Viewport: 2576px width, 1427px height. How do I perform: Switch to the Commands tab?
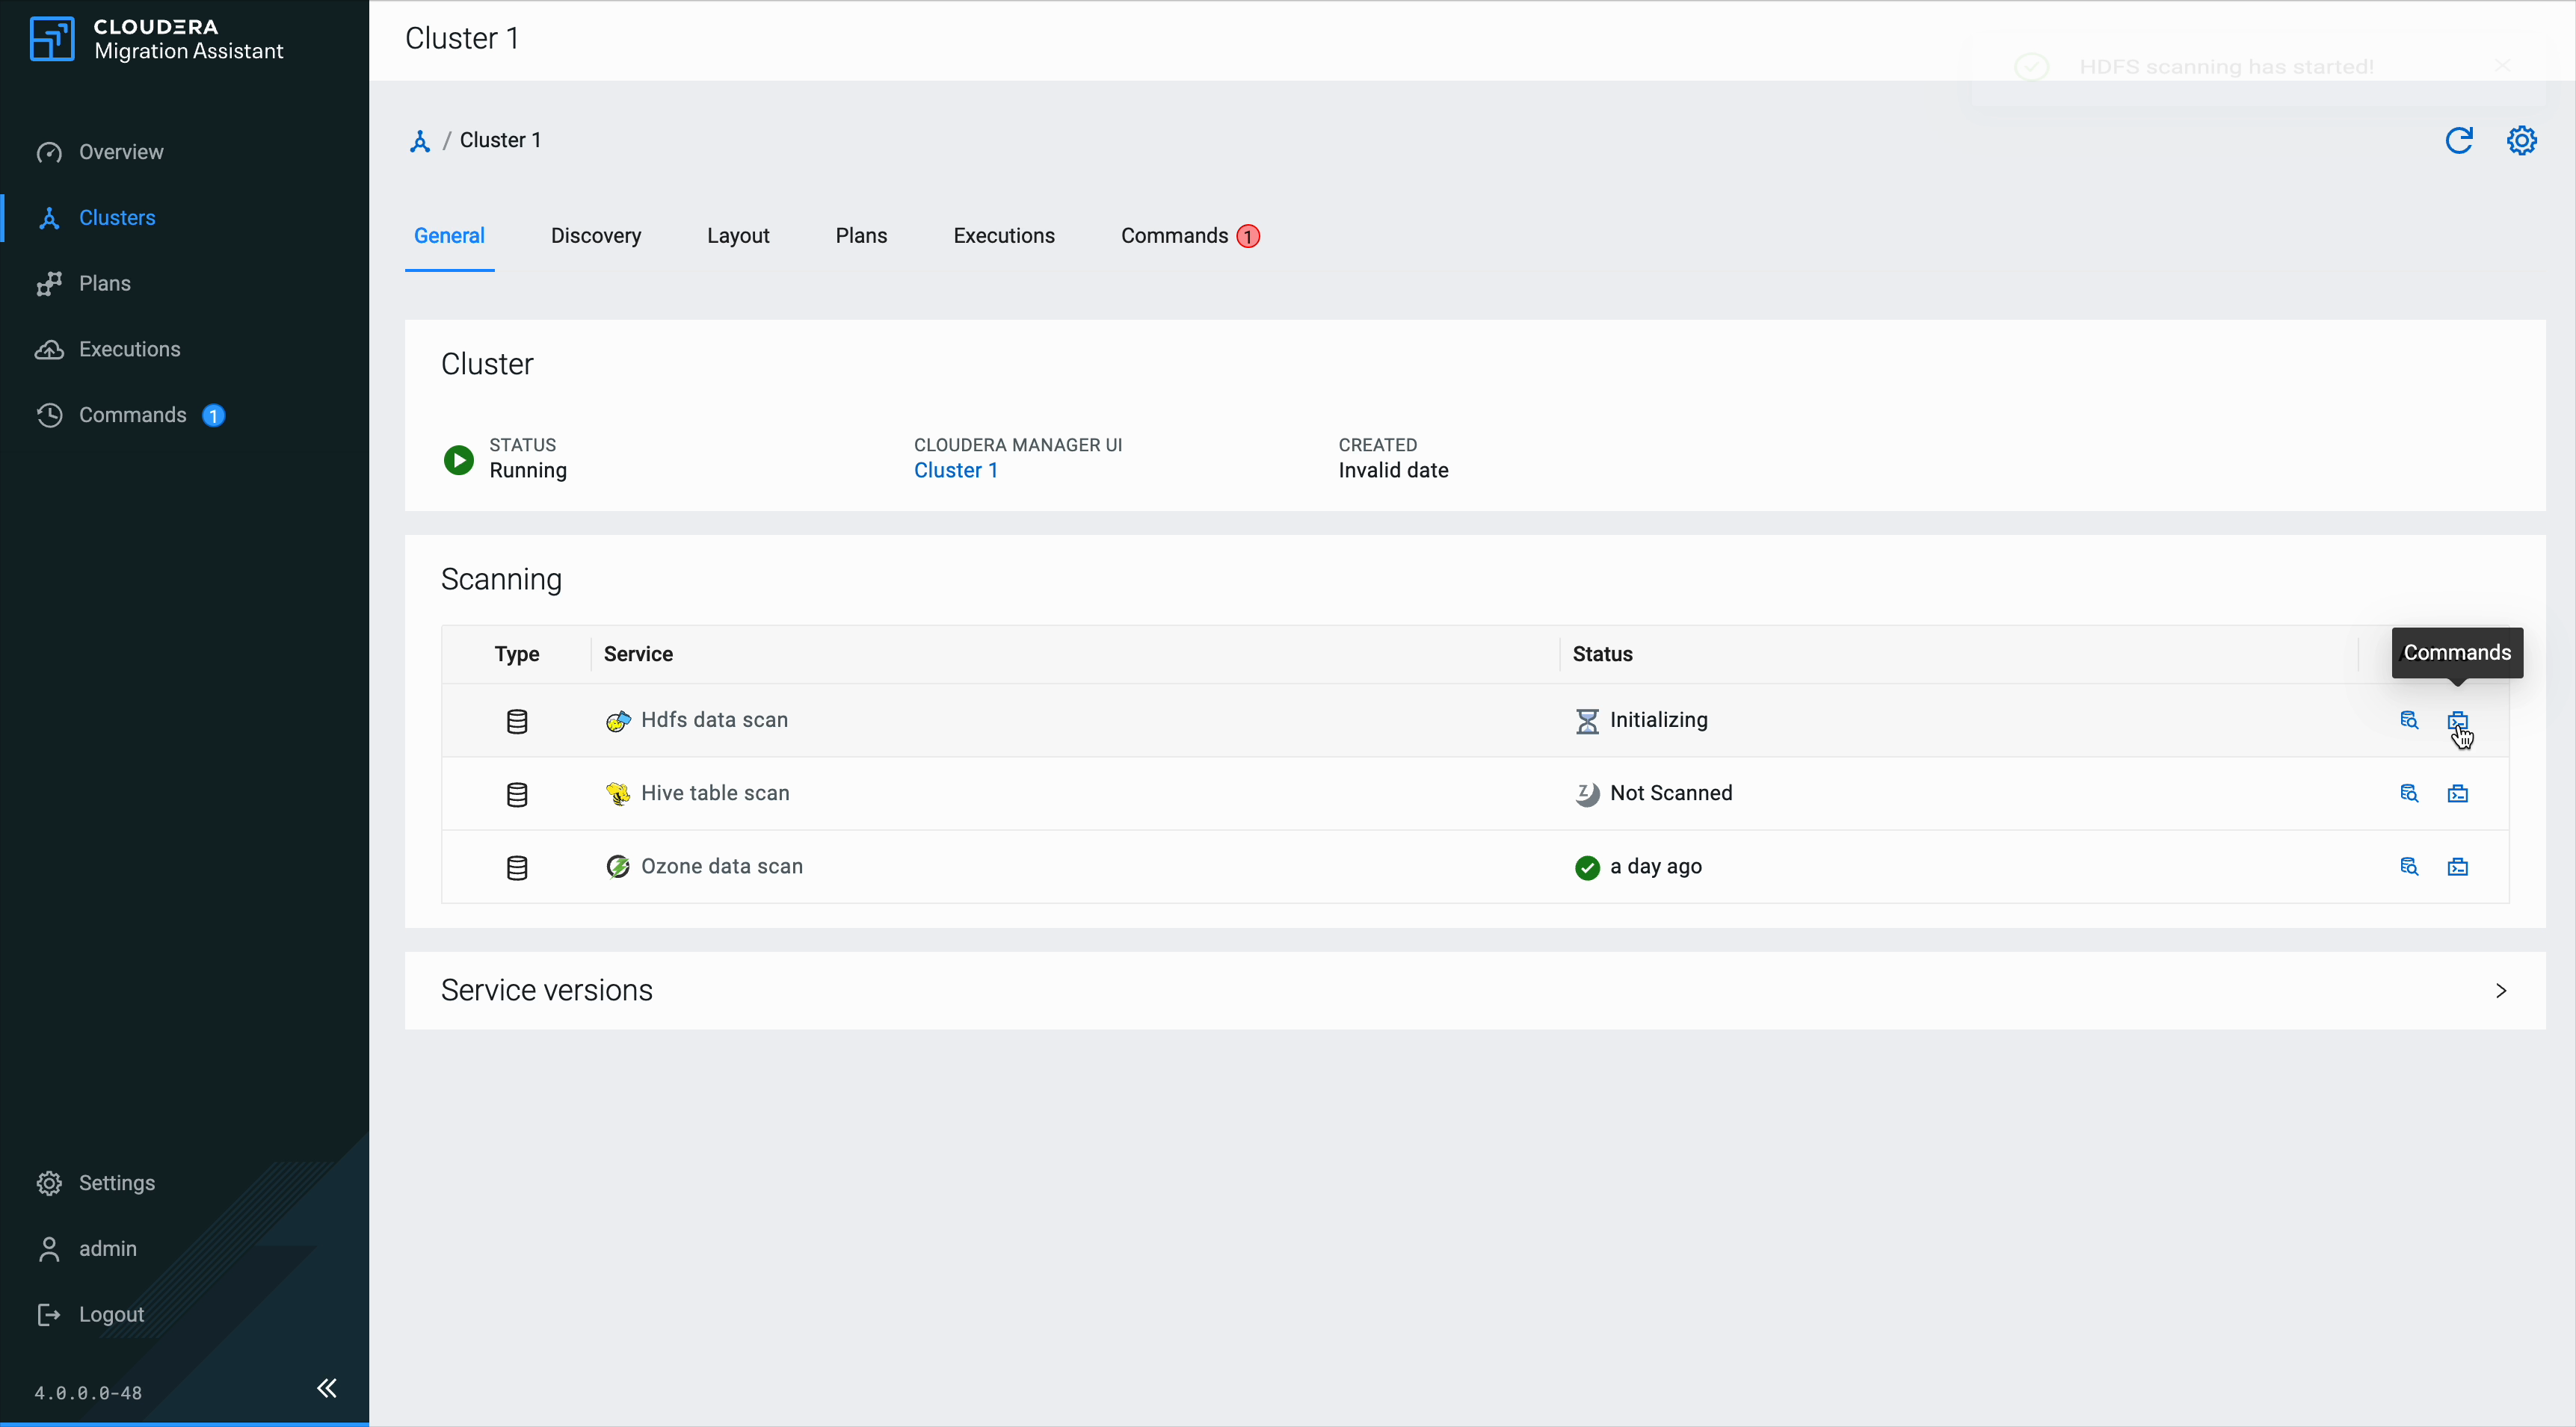(1175, 236)
